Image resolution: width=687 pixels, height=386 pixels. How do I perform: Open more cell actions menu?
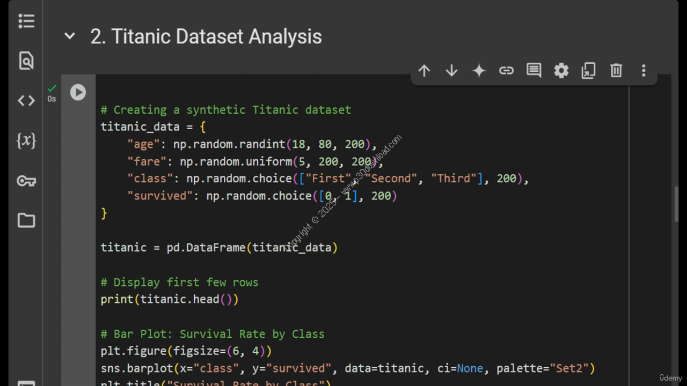643,71
